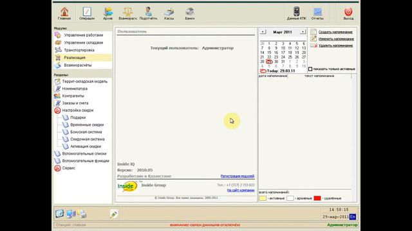Select the Взаиморасчёты module
Screen dimensions: 412x231
(x=83, y=65)
